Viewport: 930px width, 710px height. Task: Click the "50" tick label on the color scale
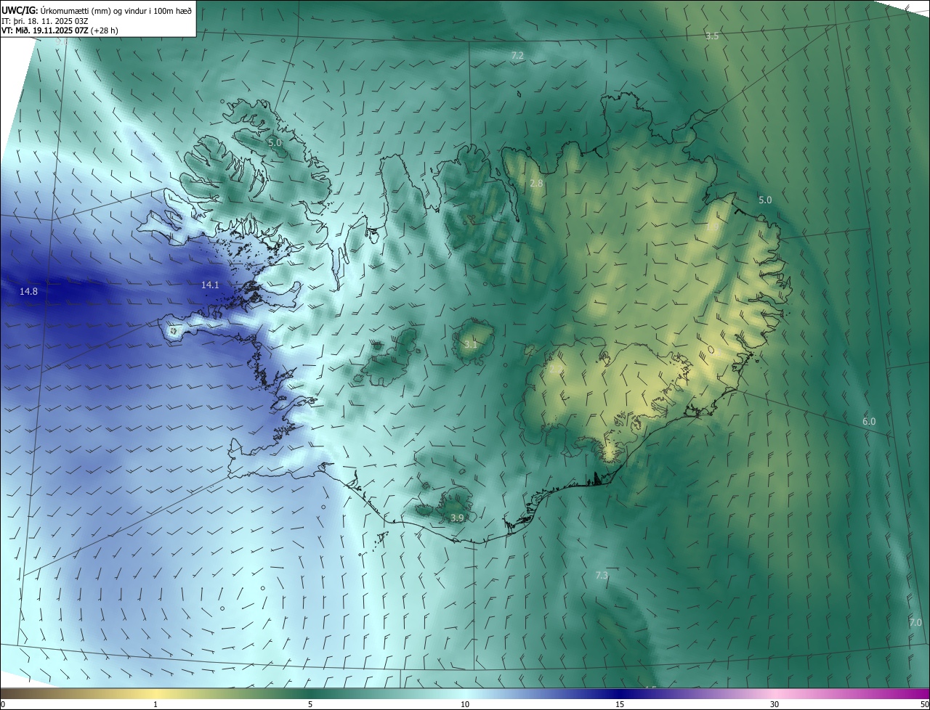click(x=924, y=704)
